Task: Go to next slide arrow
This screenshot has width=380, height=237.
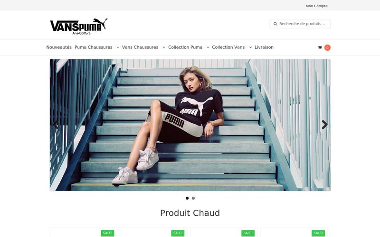Action: coord(324,125)
